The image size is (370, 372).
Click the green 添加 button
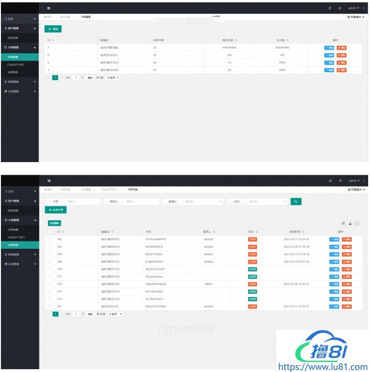coord(53,29)
